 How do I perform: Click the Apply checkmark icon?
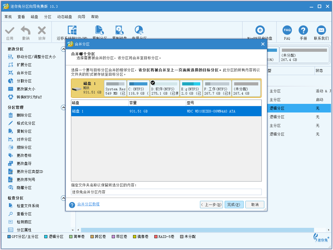(x=9, y=30)
